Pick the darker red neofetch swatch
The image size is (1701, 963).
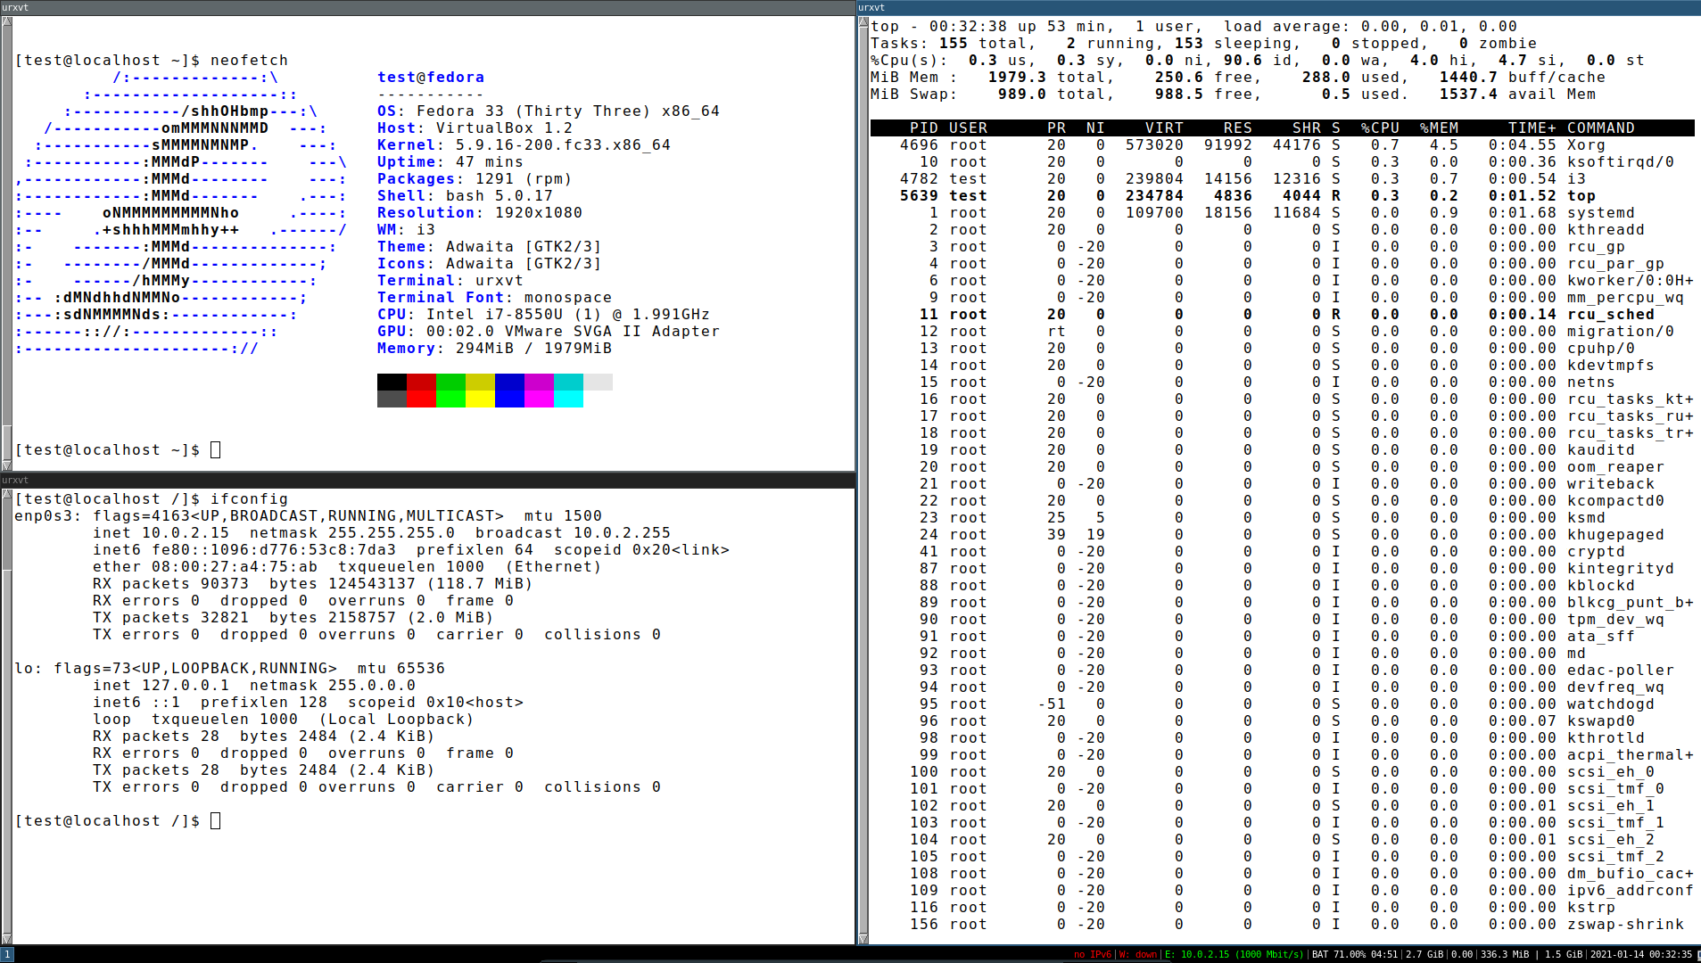click(x=421, y=383)
